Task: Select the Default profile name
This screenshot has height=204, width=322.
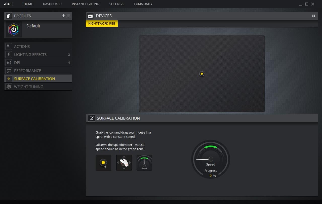Action: click(33, 26)
